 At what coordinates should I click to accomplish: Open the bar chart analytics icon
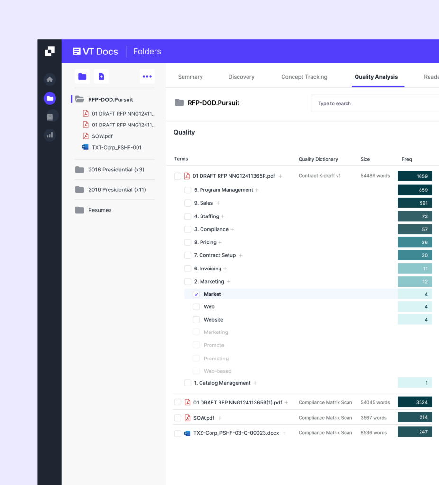click(50, 135)
